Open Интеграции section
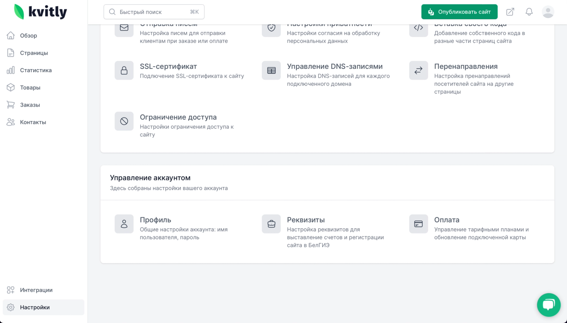This screenshot has height=323, width=567. pos(36,290)
